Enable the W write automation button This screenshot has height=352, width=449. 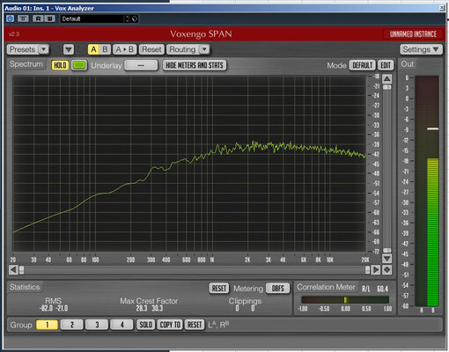[50, 18]
